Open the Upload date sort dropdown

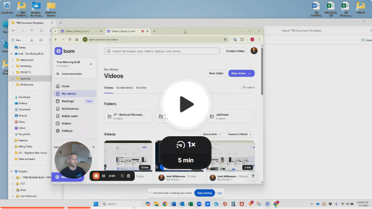pos(212,134)
